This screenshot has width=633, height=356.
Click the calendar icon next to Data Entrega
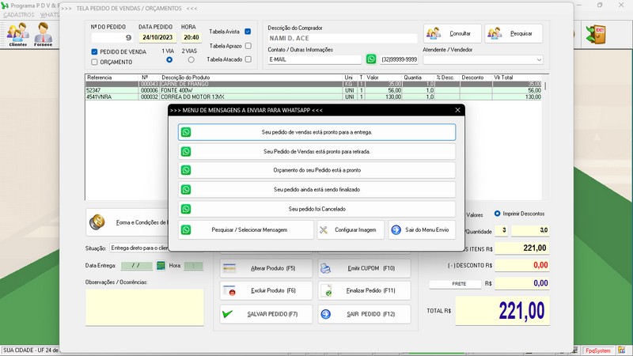(x=161, y=266)
